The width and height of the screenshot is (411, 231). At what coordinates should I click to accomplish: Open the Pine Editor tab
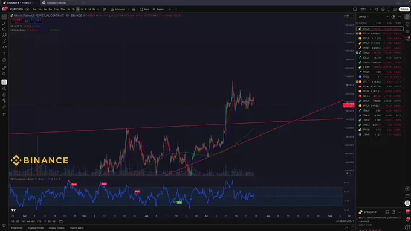[17, 228]
